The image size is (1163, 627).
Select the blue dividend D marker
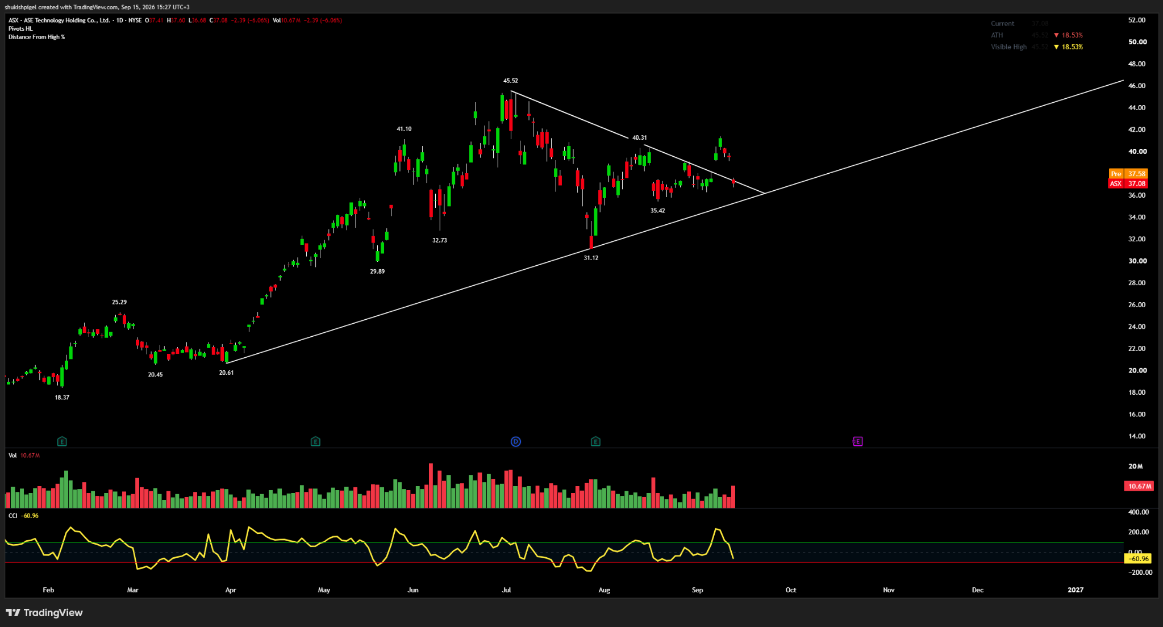(515, 441)
